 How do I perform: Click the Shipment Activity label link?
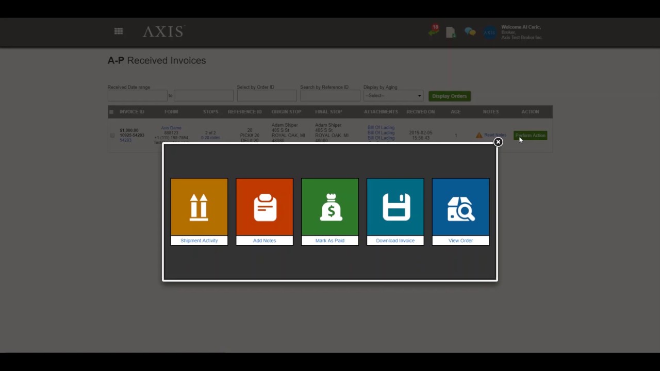click(x=199, y=241)
